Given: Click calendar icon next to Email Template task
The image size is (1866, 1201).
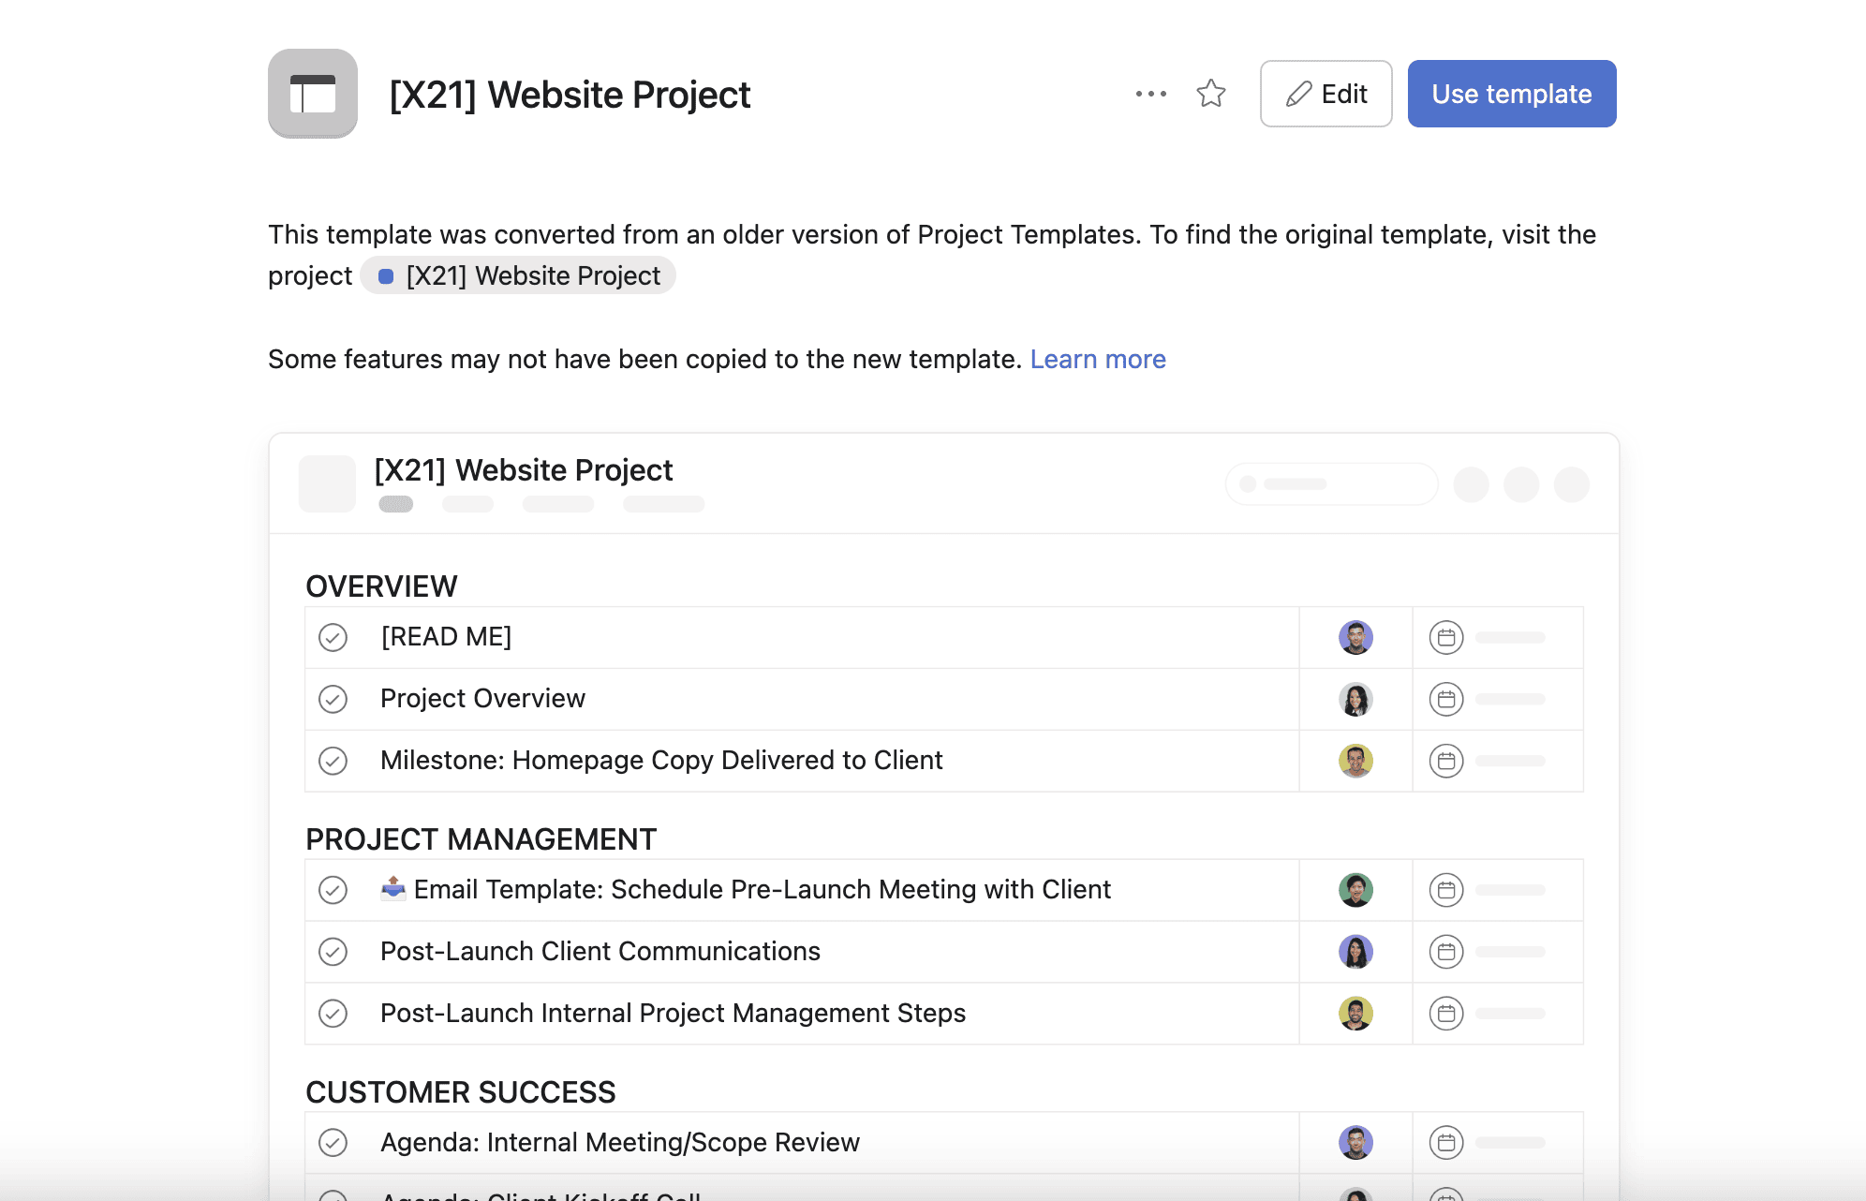Looking at the screenshot, I should pyautogui.click(x=1445, y=890).
